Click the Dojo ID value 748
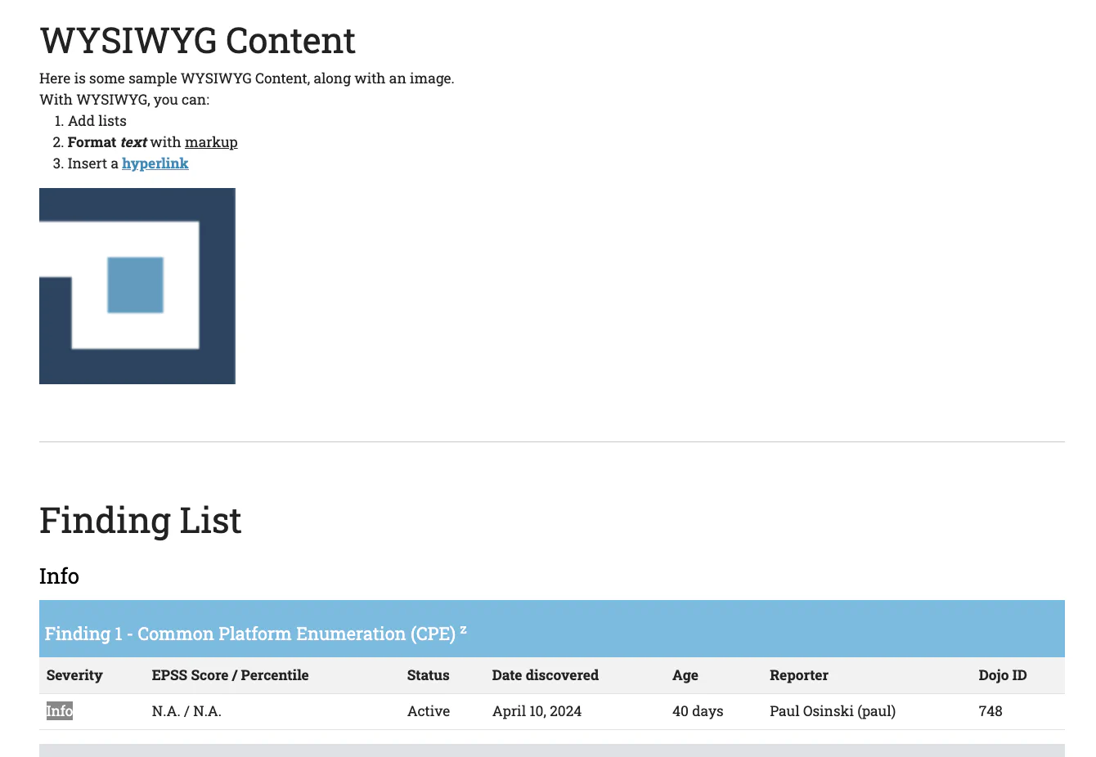Screen dimensions: 1096x757 point(990,711)
